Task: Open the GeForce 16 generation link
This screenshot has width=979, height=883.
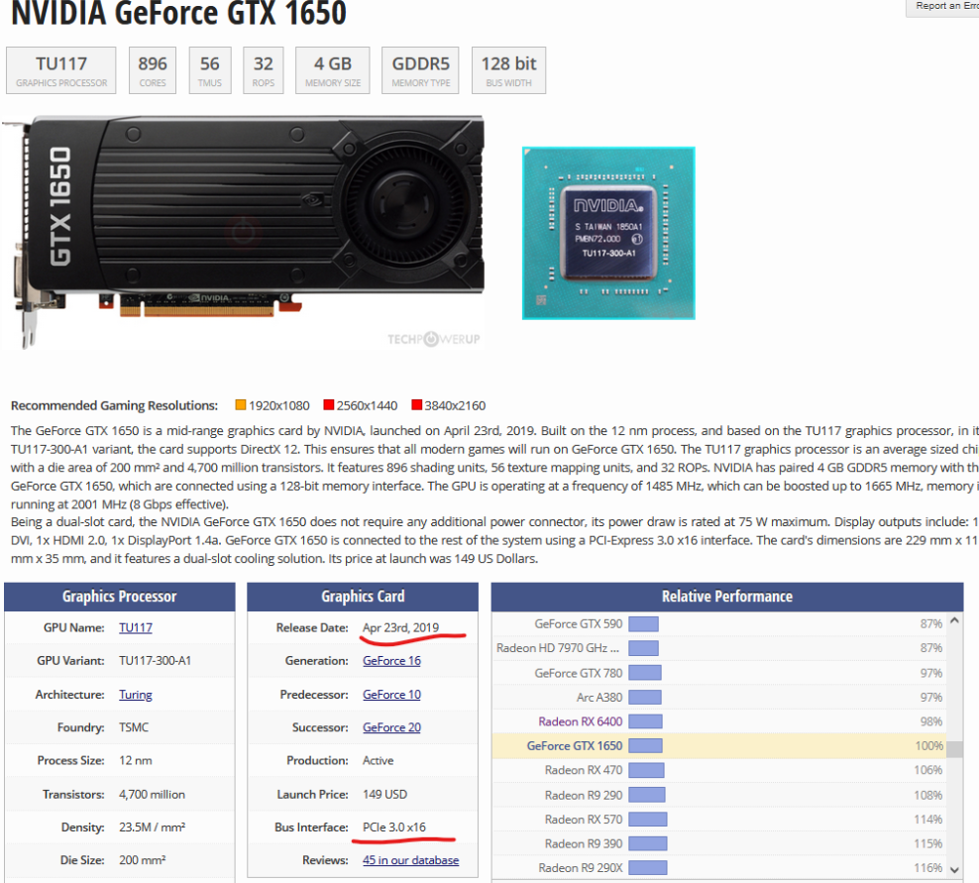Action: tap(391, 661)
